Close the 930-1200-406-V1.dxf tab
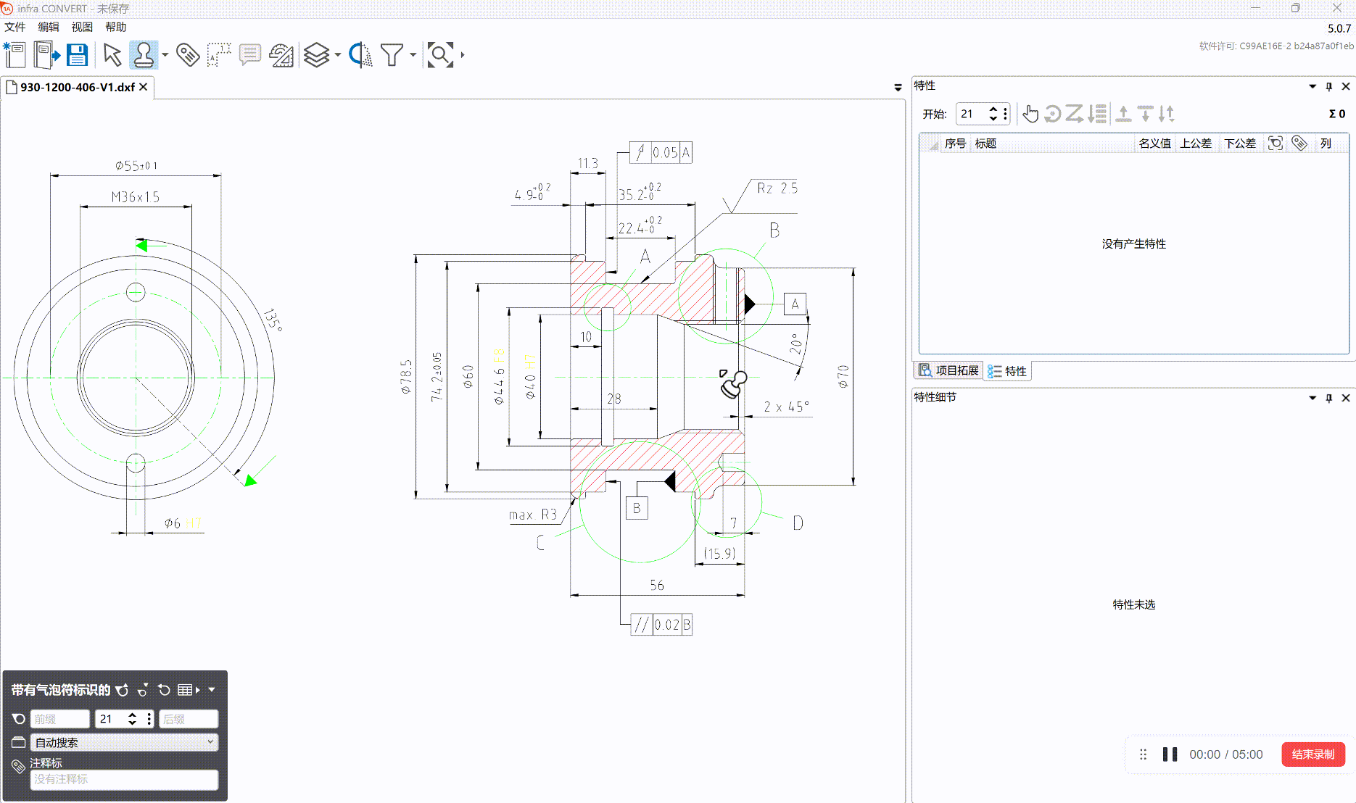This screenshot has width=1356, height=803. (x=144, y=87)
